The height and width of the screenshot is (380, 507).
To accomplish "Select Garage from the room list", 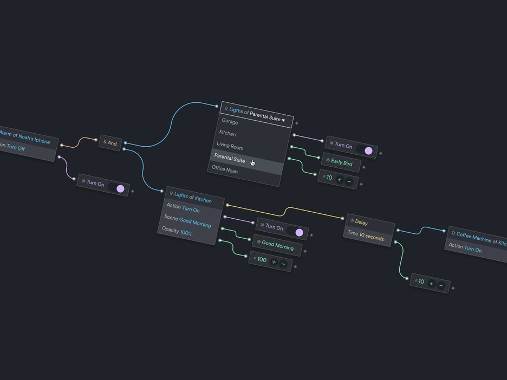I will tap(230, 121).
